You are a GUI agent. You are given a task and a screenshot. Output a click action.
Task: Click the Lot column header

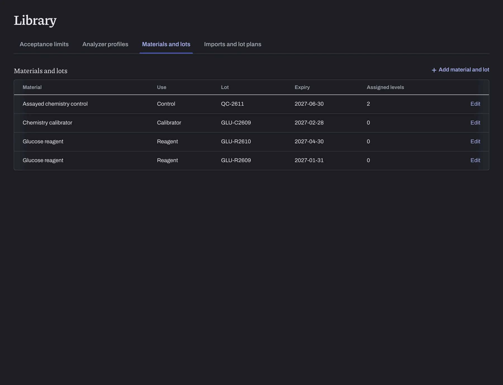pos(225,87)
